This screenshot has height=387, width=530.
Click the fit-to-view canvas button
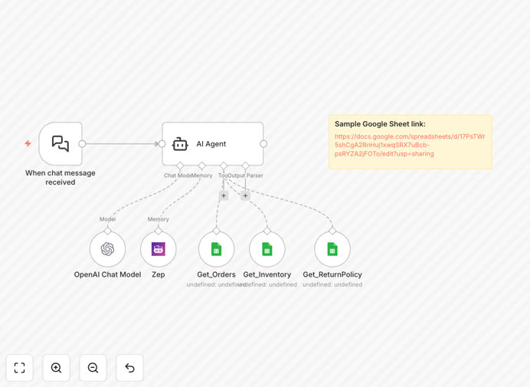click(x=20, y=368)
